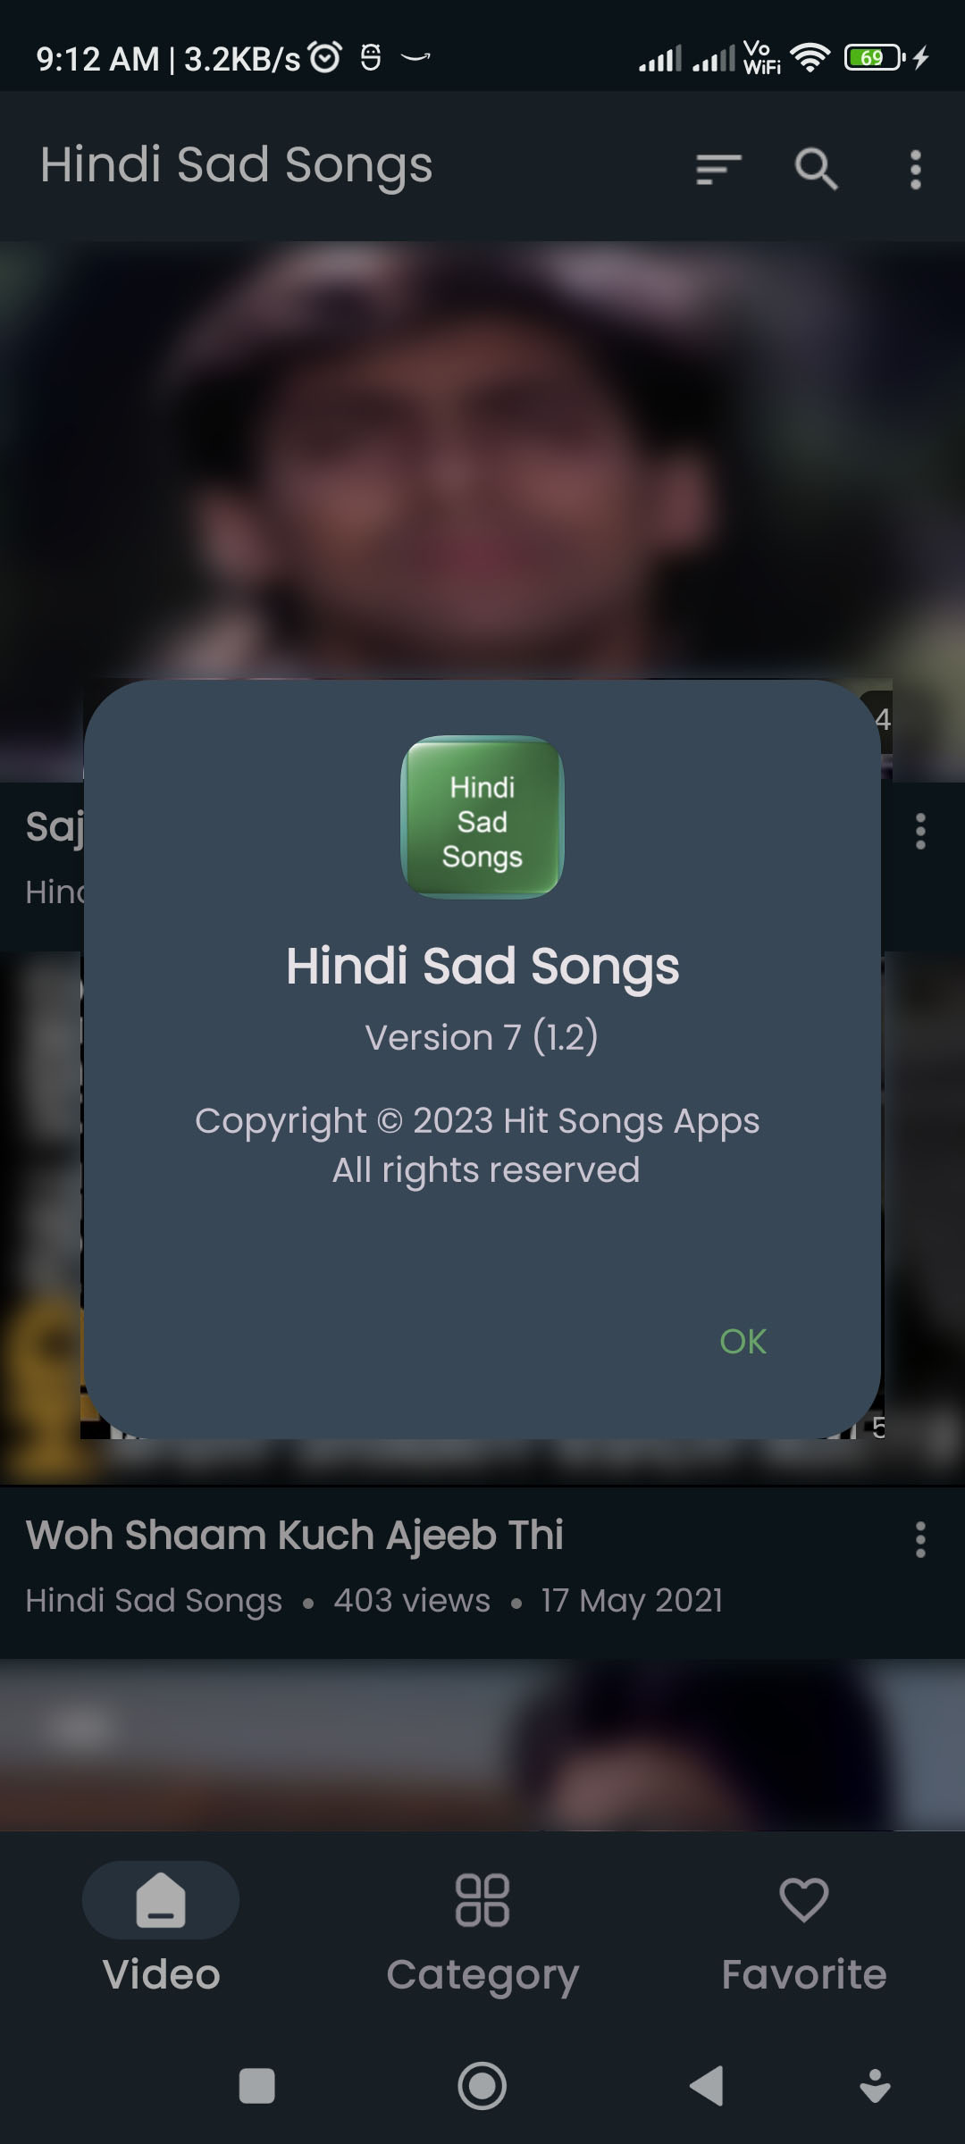Tap the Category grid icon
The image size is (965, 2144).
click(x=482, y=1900)
